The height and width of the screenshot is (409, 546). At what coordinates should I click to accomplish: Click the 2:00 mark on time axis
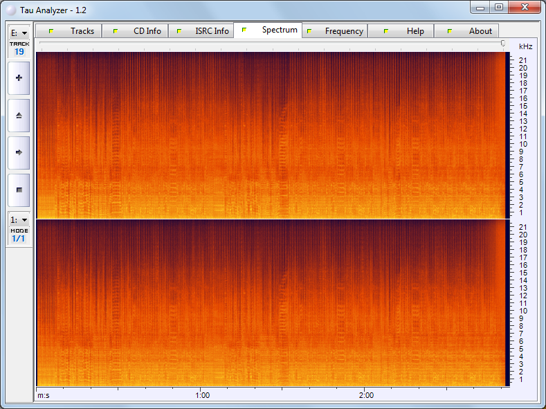coord(366,395)
